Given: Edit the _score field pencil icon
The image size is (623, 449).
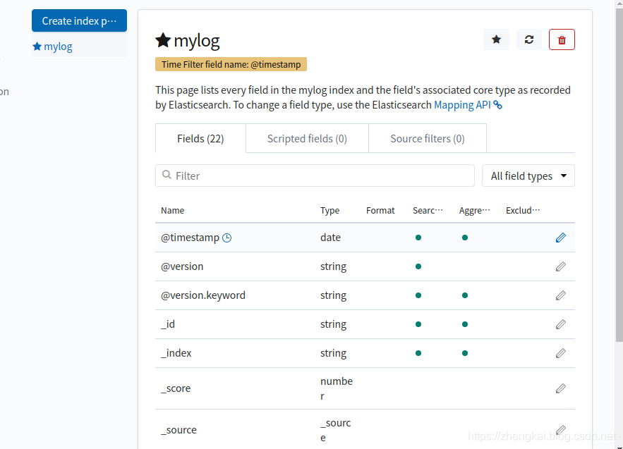Looking at the screenshot, I should (x=561, y=388).
